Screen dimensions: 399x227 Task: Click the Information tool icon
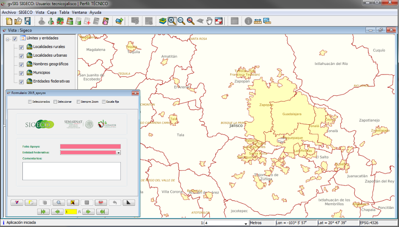[x=248, y=21]
